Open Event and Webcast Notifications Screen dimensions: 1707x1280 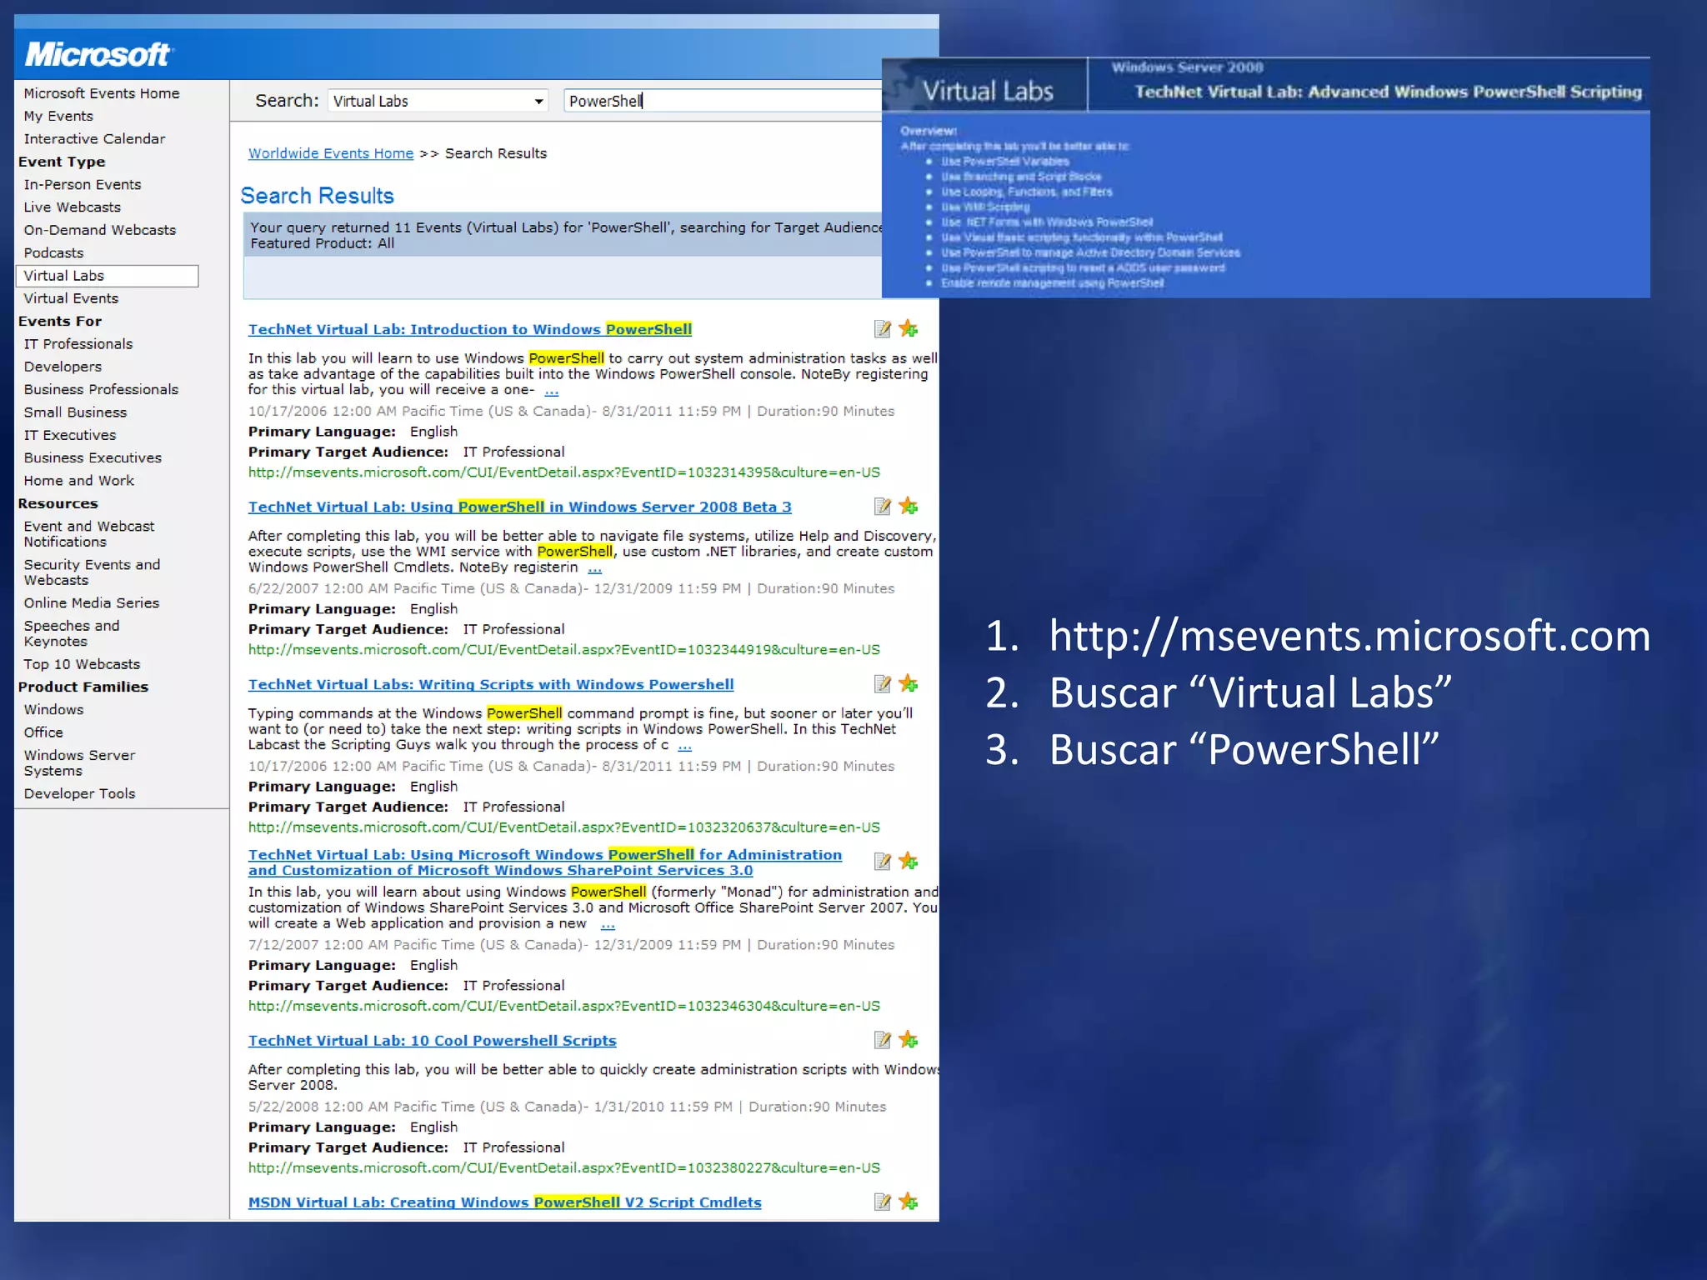pyautogui.click(x=89, y=534)
